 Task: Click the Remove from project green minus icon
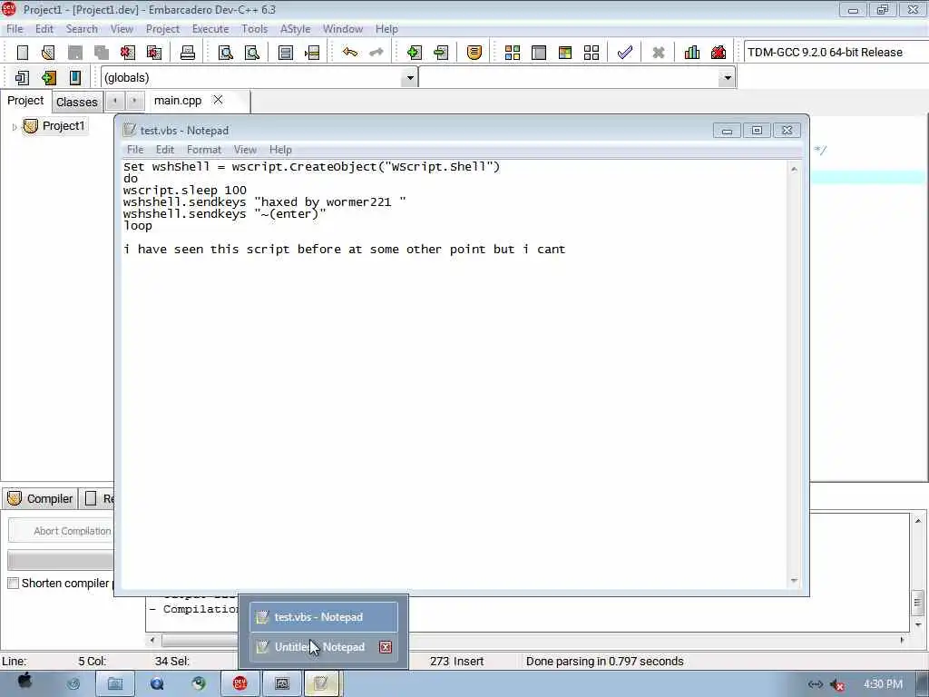click(441, 53)
